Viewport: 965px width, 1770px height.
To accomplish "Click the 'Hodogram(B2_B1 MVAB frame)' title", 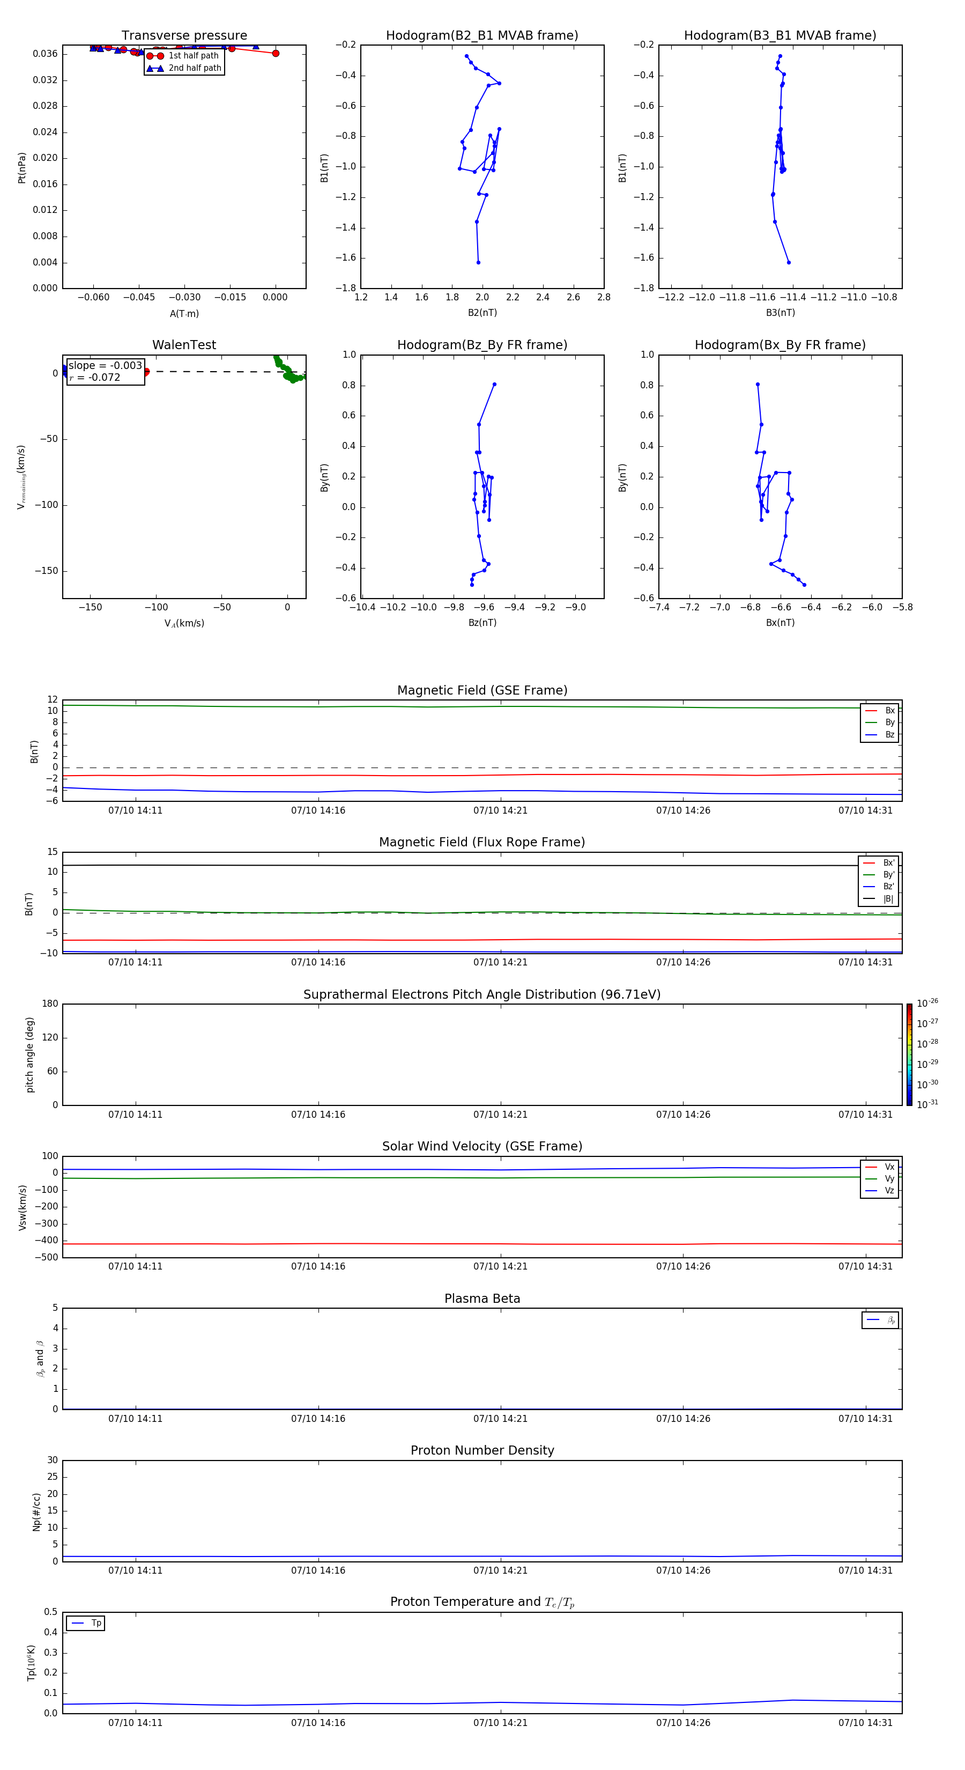I will [x=482, y=36].
